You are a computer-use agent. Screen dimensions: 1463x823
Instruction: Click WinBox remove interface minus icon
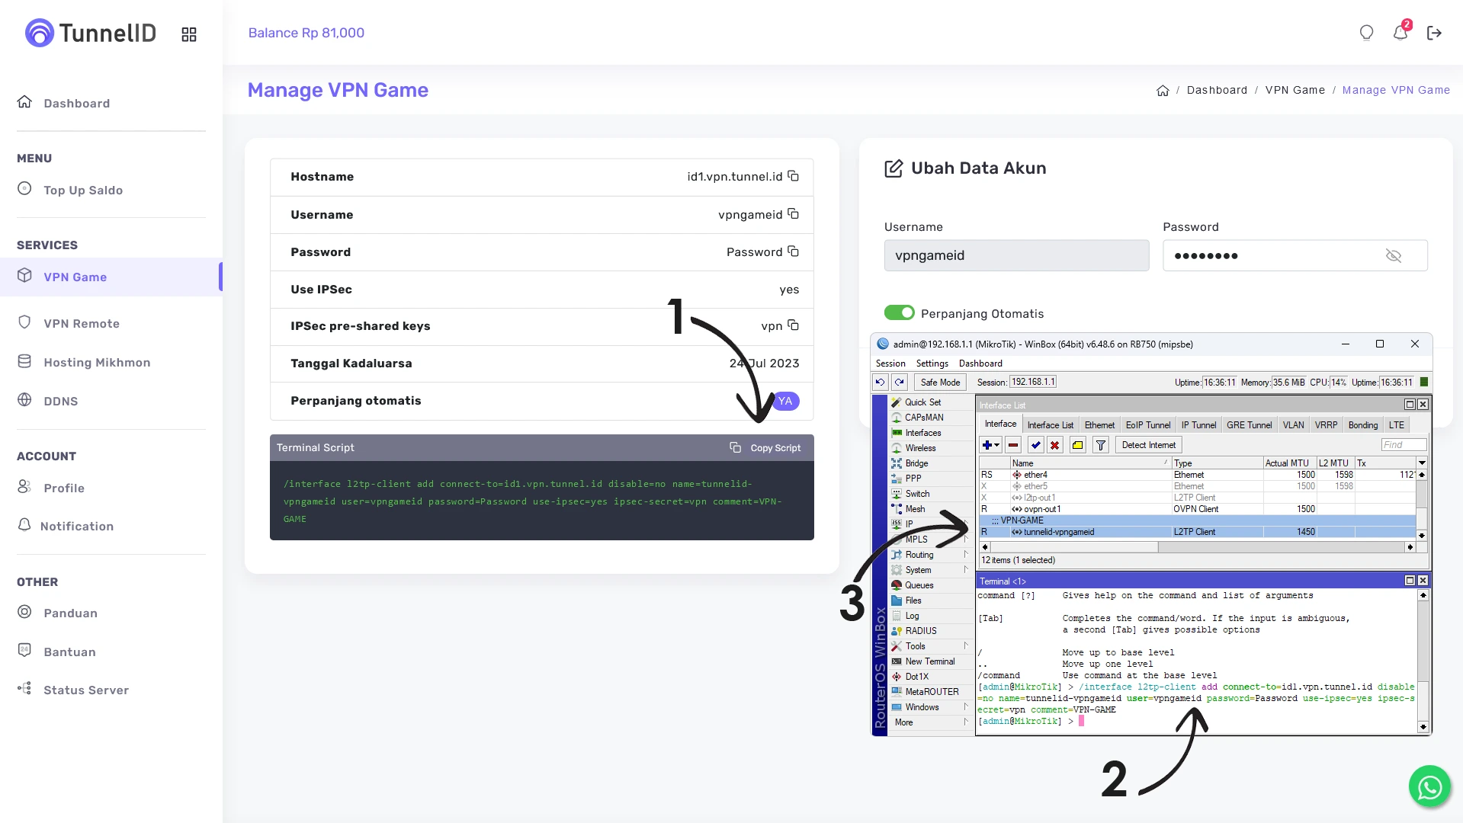tap(1013, 445)
